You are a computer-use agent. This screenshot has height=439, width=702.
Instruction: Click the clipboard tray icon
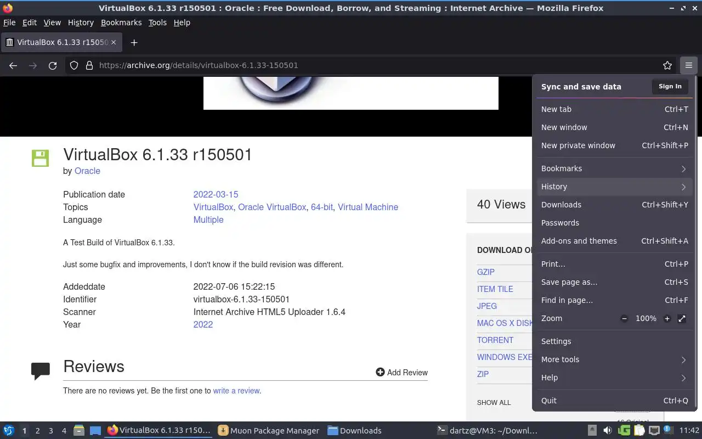tap(639, 430)
